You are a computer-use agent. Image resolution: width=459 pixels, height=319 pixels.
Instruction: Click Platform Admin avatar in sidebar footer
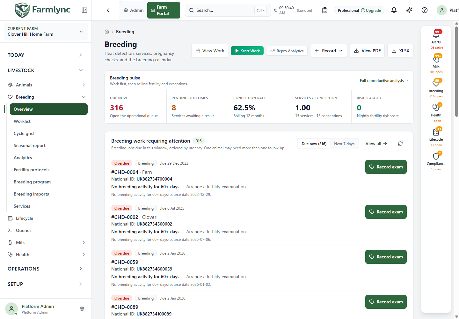pos(11,309)
